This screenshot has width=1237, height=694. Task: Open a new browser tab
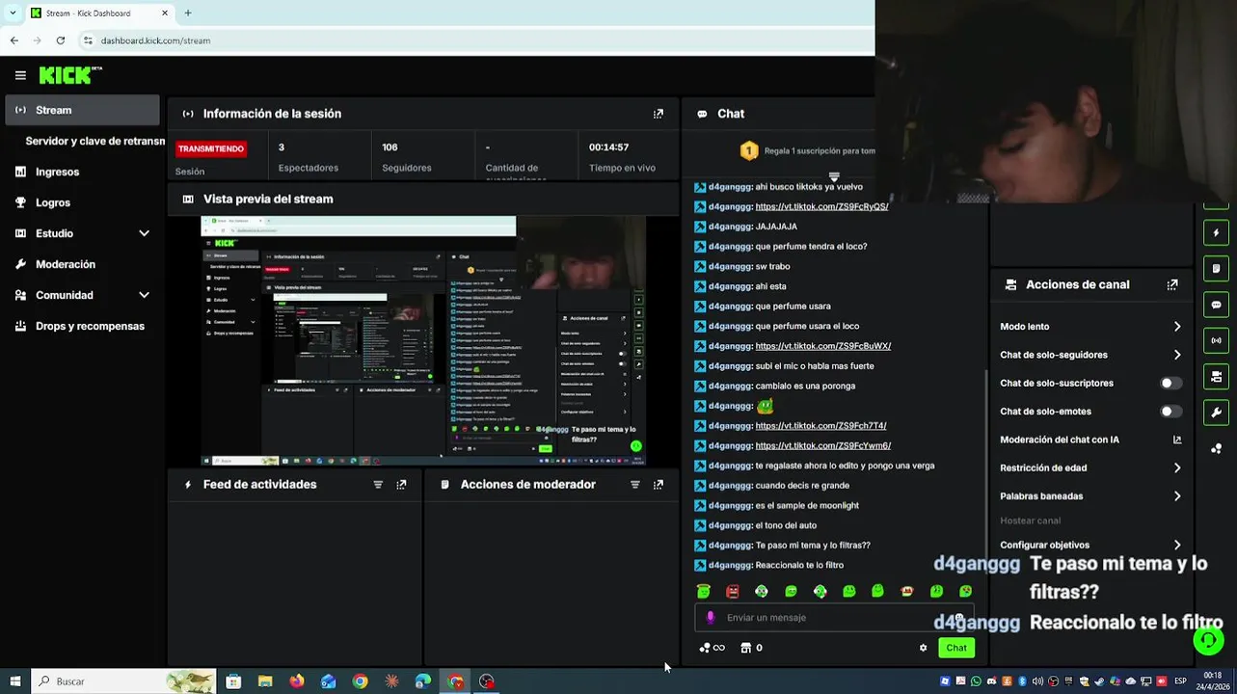(188, 13)
